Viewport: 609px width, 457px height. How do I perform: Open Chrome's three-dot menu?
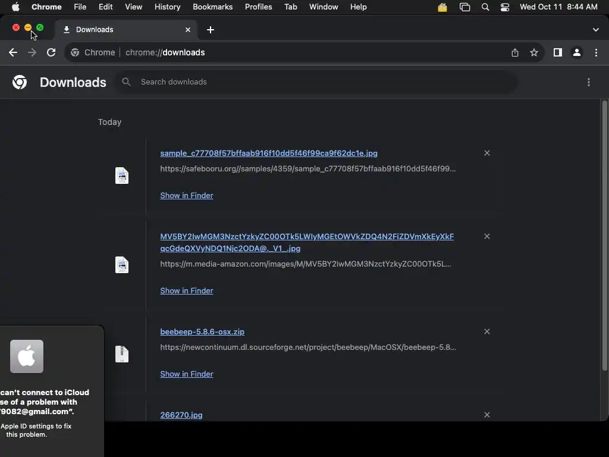[596, 52]
